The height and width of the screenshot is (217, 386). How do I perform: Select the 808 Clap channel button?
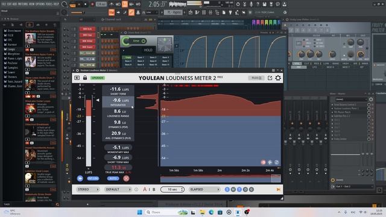point(87,35)
